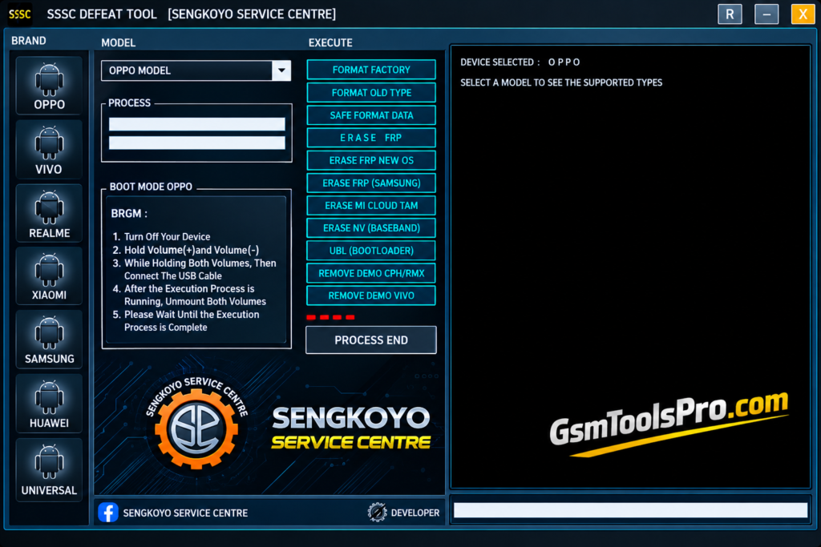Click ERASE FRP (SAMSUNG)

(371, 183)
